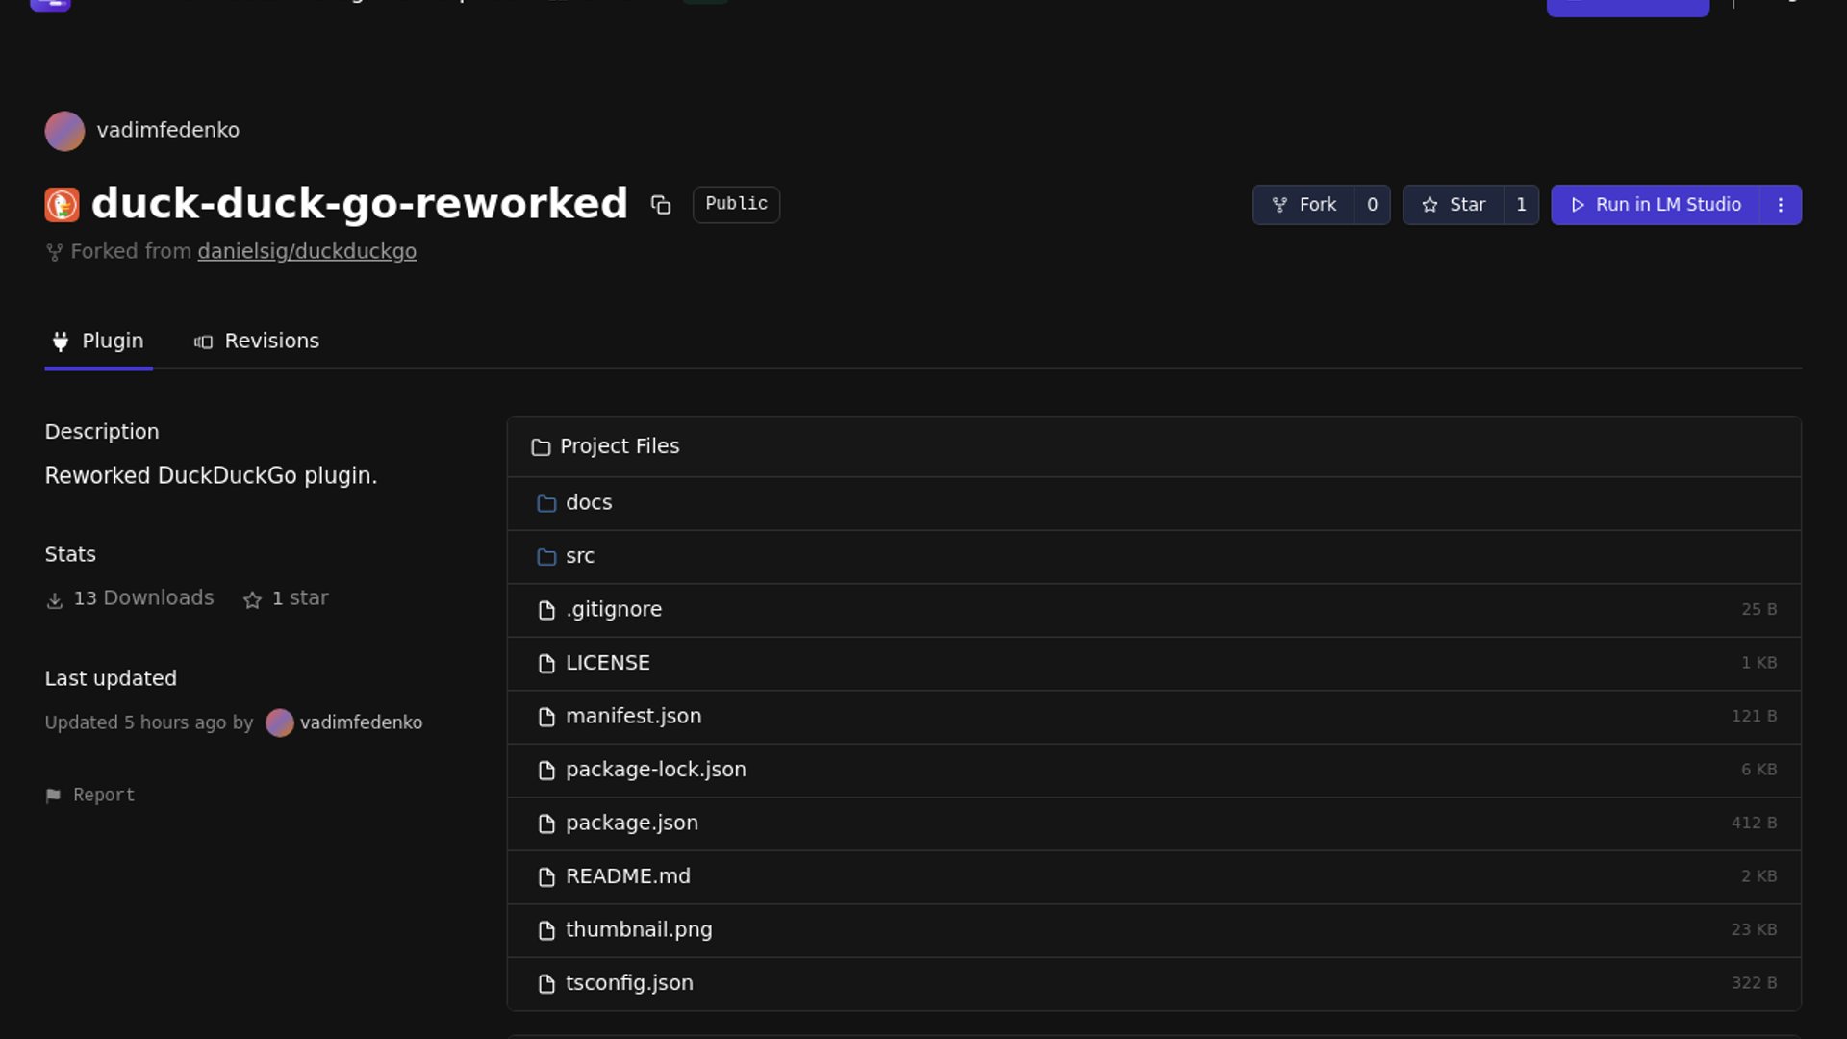Copy the plugin name with copy icon
Viewport: 1847px width, 1039px height.
(660, 205)
